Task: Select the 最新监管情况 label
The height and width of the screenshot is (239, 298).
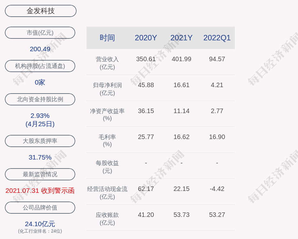Action: [x=40, y=174]
